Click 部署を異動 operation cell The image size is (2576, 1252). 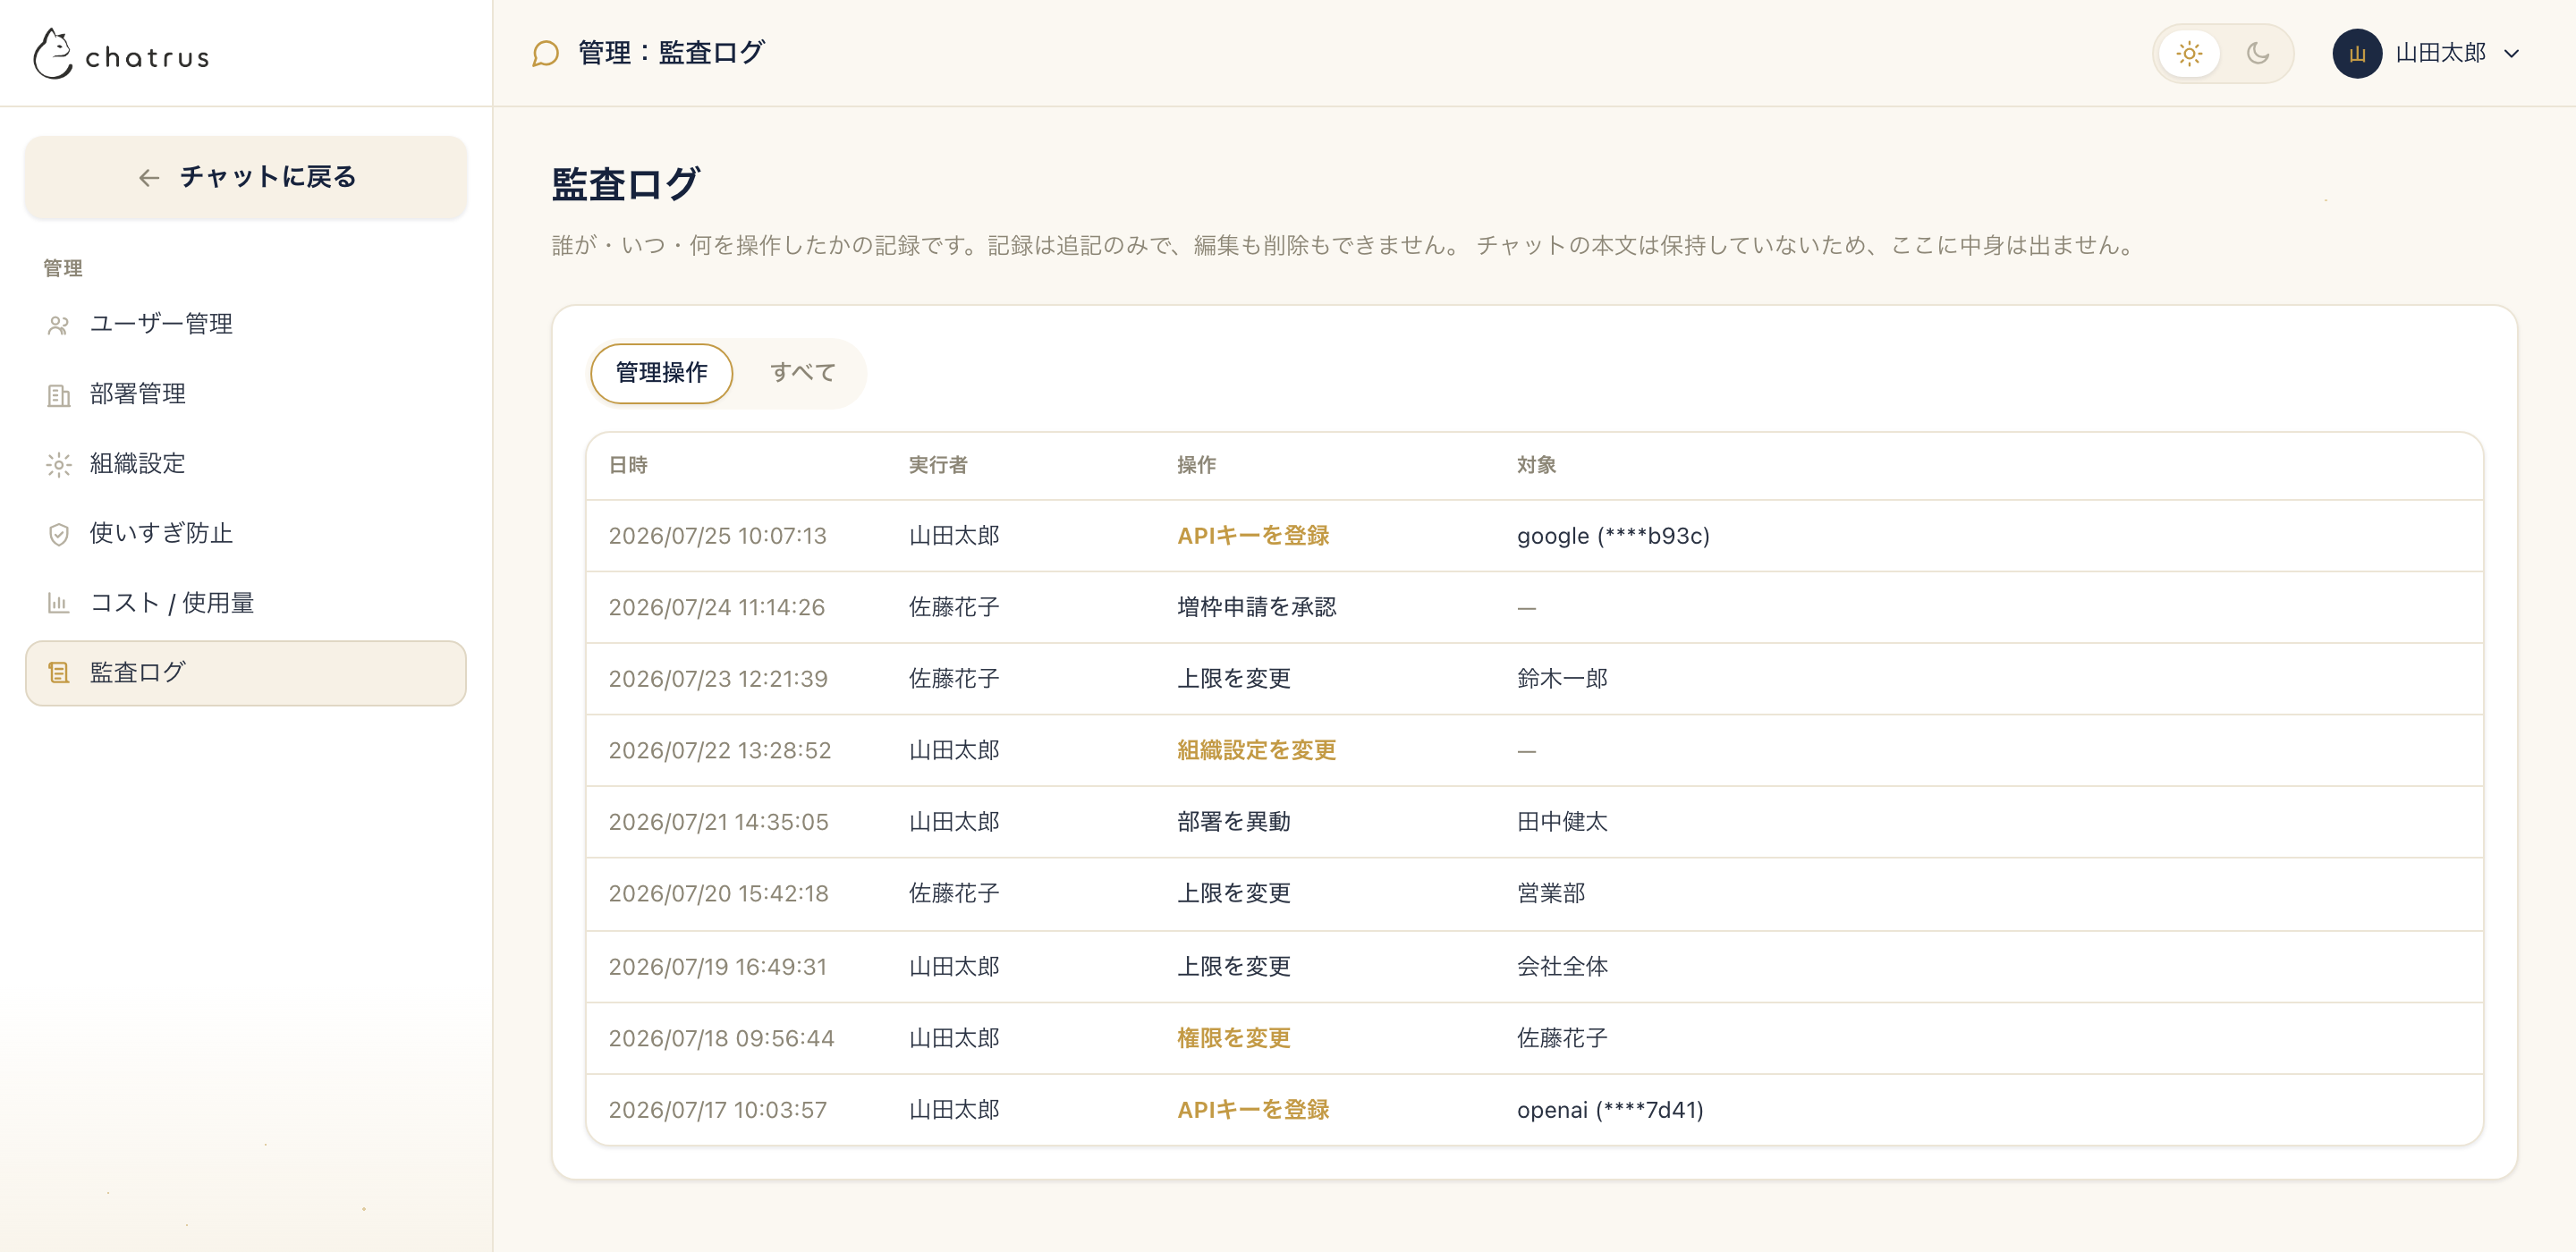pos(1234,822)
